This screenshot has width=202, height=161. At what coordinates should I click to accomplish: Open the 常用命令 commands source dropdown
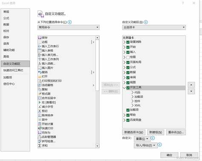(69, 27)
